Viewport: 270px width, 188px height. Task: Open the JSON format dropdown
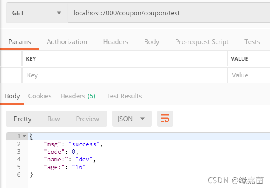coord(132,119)
